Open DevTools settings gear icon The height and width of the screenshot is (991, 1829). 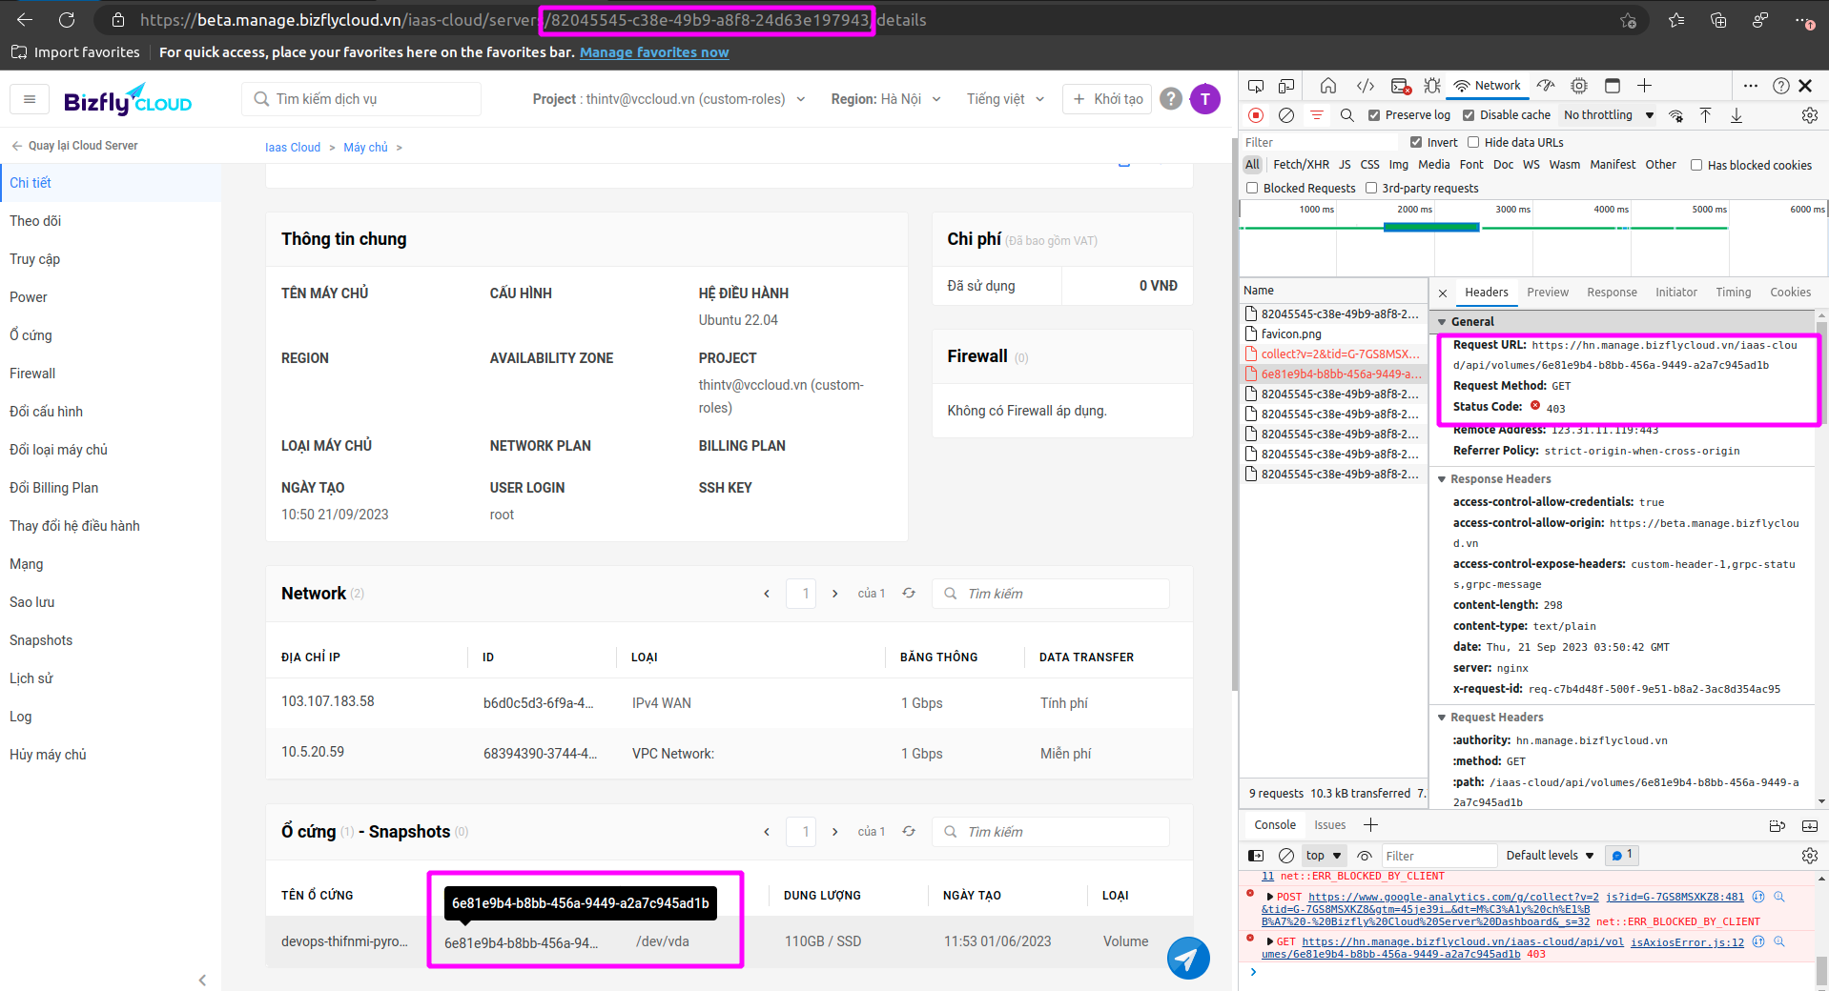[1809, 115]
